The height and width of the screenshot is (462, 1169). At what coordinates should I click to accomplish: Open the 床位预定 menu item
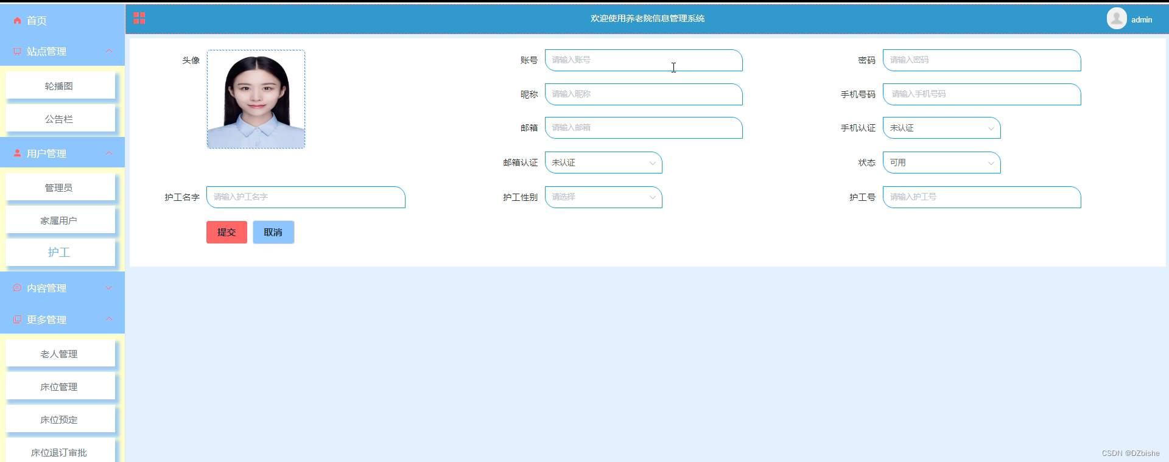pyautogui.click(x=60, y=419)
